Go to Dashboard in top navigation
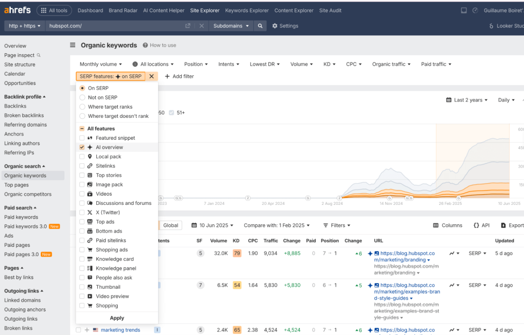The height and width of the screenshot is (335, 524). click(x=90, y=10)
